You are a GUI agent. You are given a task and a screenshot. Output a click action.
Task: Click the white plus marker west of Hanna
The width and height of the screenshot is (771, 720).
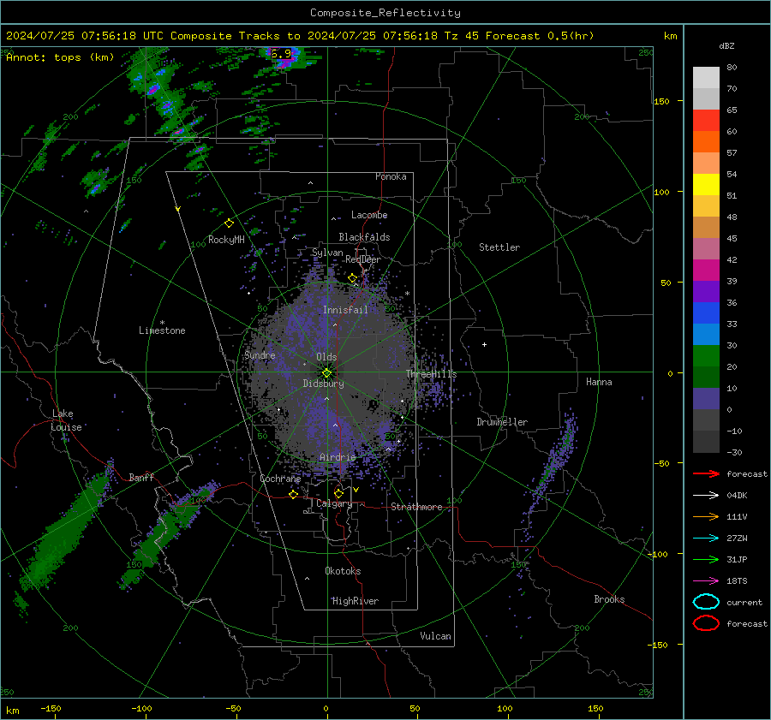(484, 344)
